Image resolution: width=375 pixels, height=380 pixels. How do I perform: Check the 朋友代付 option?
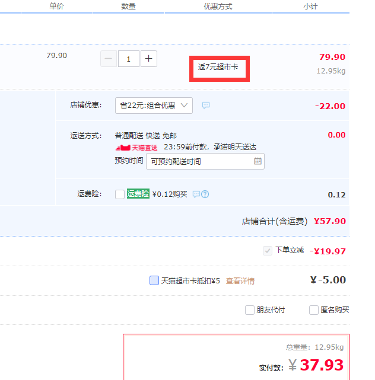(x=250, y=310)
